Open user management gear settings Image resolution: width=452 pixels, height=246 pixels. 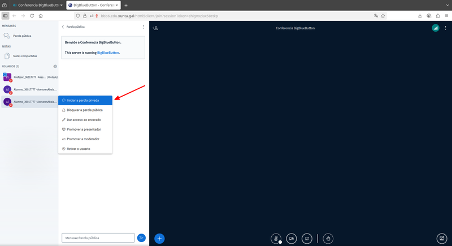point(55,66)
